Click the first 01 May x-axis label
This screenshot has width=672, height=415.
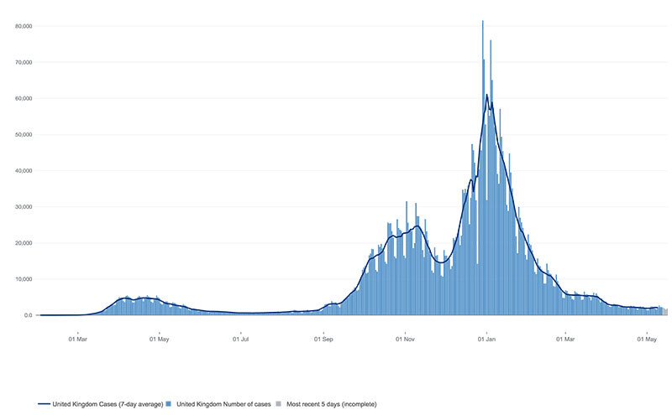click(159, 340)
